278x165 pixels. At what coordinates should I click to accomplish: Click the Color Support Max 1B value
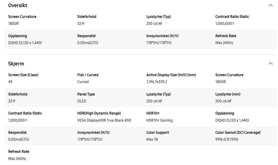click(x=152, y=139)
